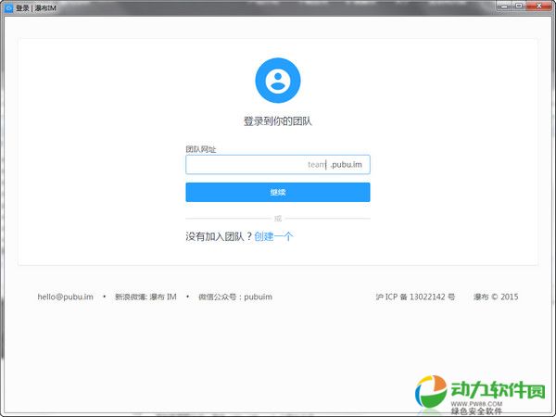This screenshot has width=556, height=417.
Task: Open the 创建一个 link
Action: click(x=274, y=236)
